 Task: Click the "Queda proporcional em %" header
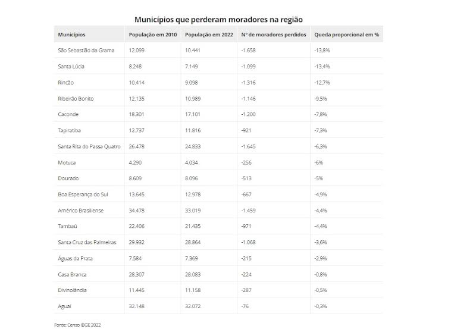pyautogui.click(x=346, y=35)
